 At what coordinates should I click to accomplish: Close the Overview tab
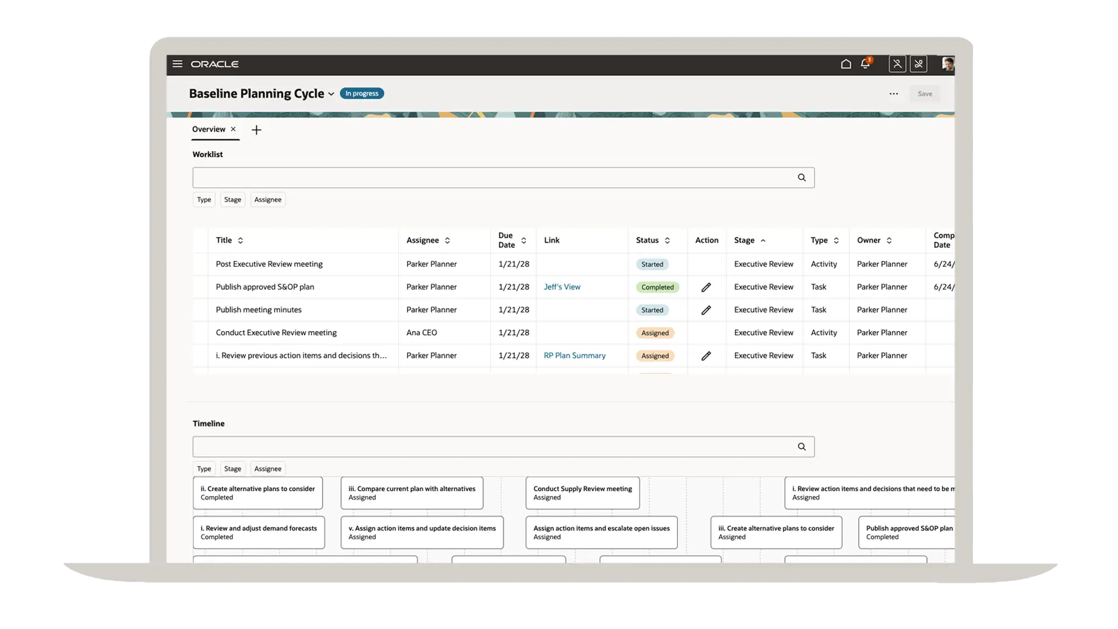coord(233,129)
